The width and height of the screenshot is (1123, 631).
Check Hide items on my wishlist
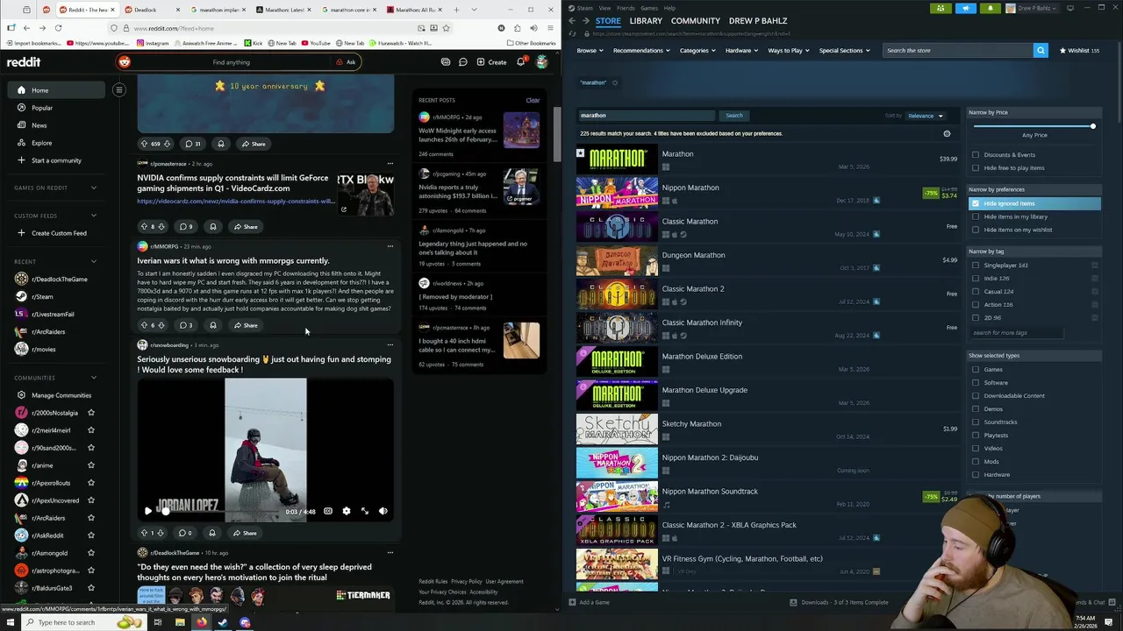pyautogui.click(x=976, y=230)
